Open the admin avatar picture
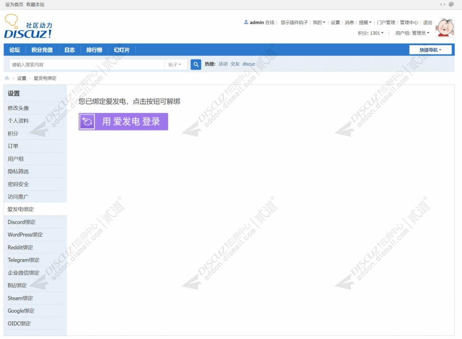462x339 pixels. 445,27
